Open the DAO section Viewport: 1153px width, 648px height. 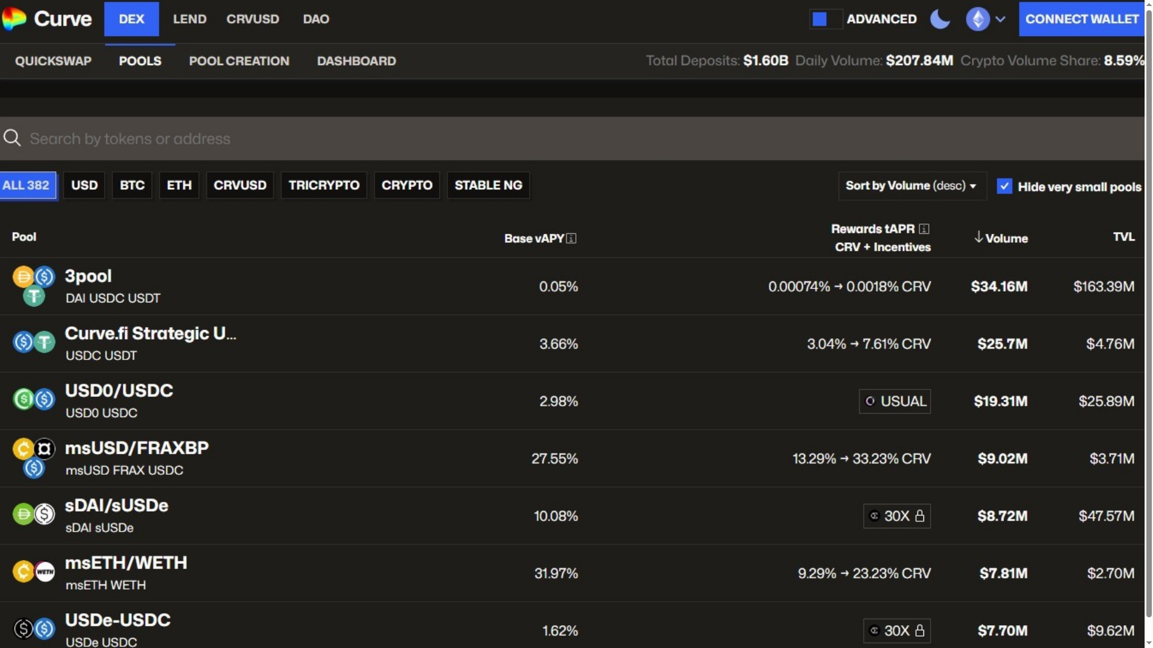coord(316,19)
